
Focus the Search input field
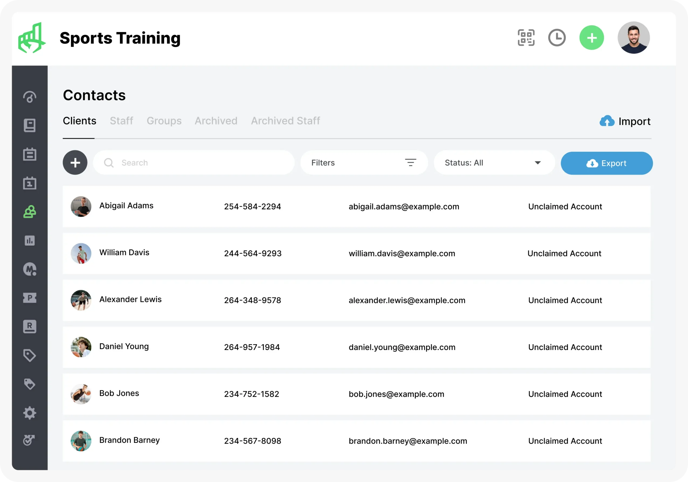[x=193, y=163]
